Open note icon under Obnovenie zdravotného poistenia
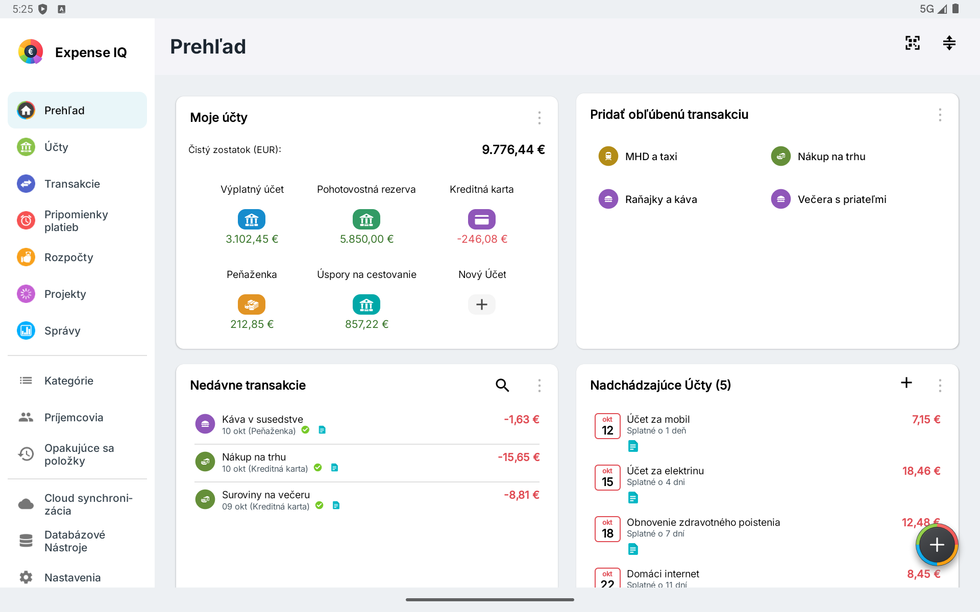980x612 pixels. pos(633,549)
